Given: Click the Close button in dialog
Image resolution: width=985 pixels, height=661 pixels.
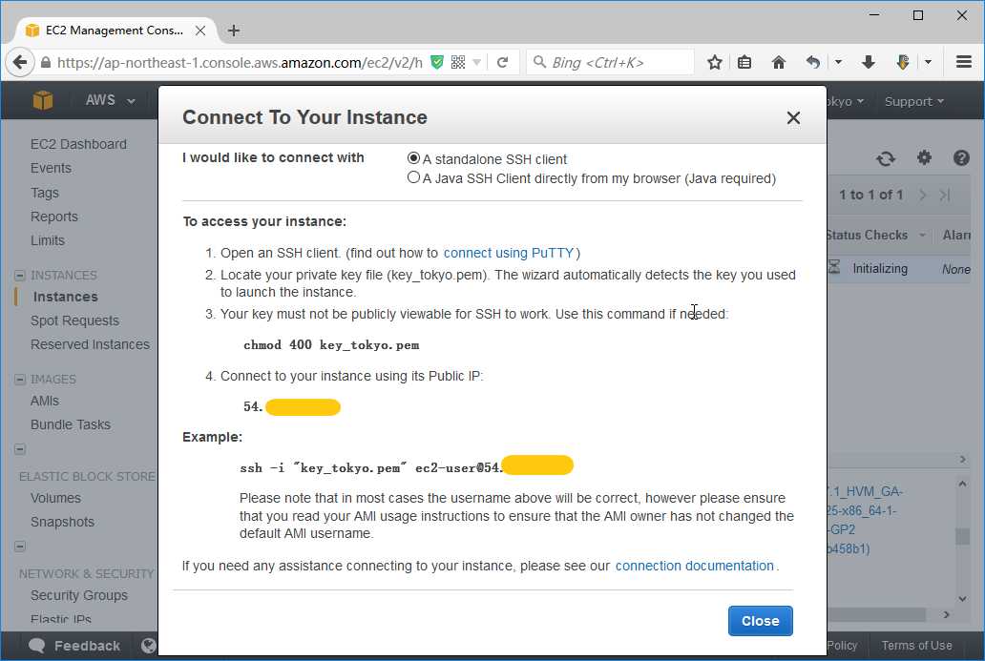Looking at the screenshot, I should click(x=760, y=621).
